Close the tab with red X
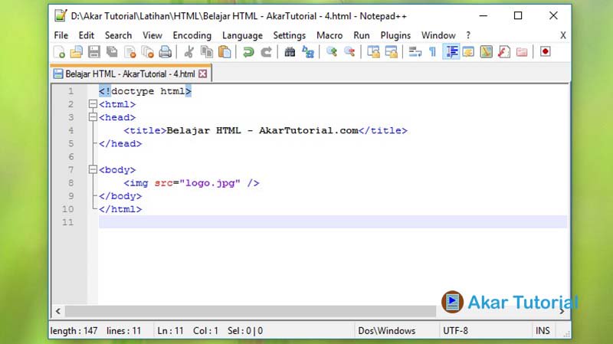613x344 pixels. (202, 74)
